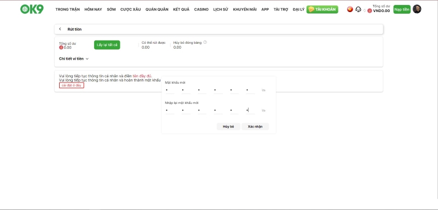This screenshot has height=210, width=438.
Task: Open the Vietnam flag language selector
Action: pos(350,9)
